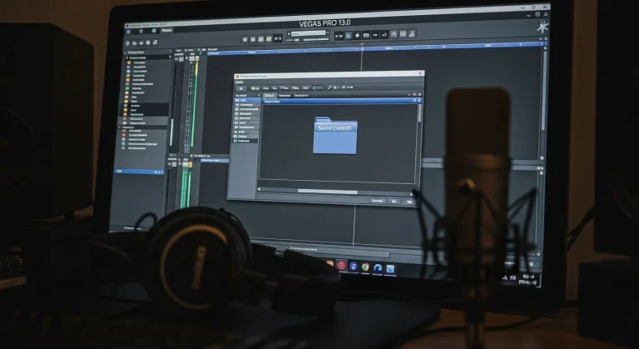Click the curved arrow icon beside the minus icon
This screenshot has width=639, height=349.
(x=384, y=35)
